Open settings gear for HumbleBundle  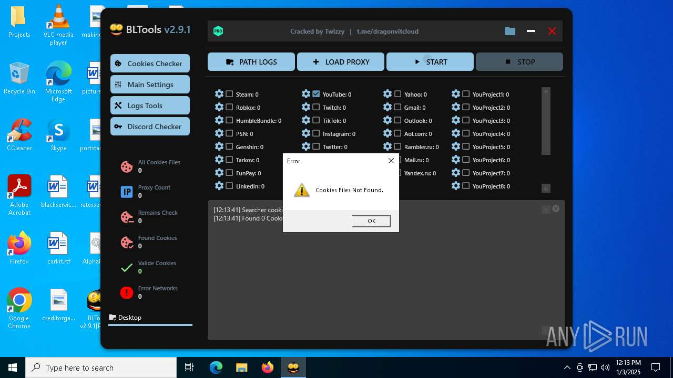(x=219, y=120)
